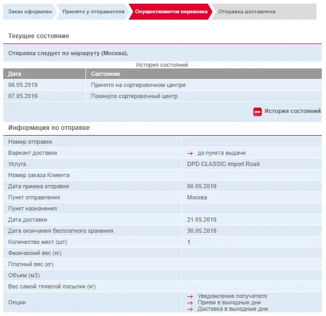
Task: Click the 'Состояние' column header
Action: point(204,74)
